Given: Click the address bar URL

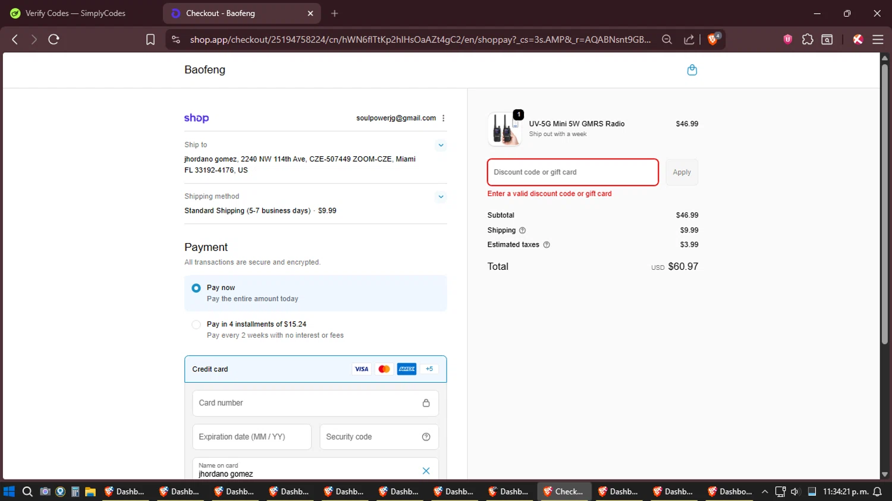Looking at the screenshot, I should tap(420, 39).
